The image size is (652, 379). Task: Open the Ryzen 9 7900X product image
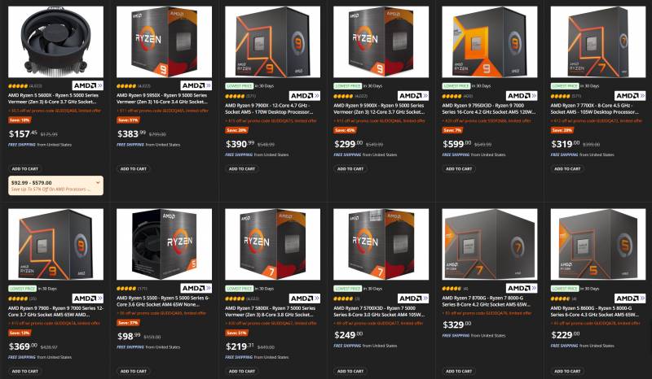click(273, 41)
